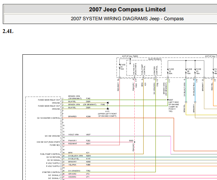Click the "DK BLU/YEL" wire color label
217x180 pixels.
click(74, 159)
